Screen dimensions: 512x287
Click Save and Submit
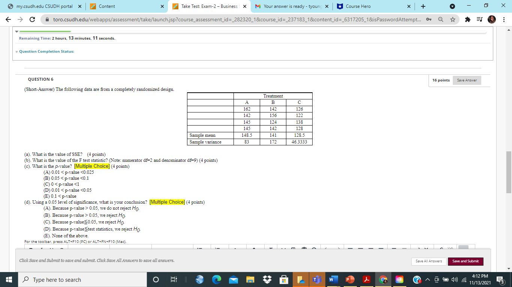[x=466, y=261]
